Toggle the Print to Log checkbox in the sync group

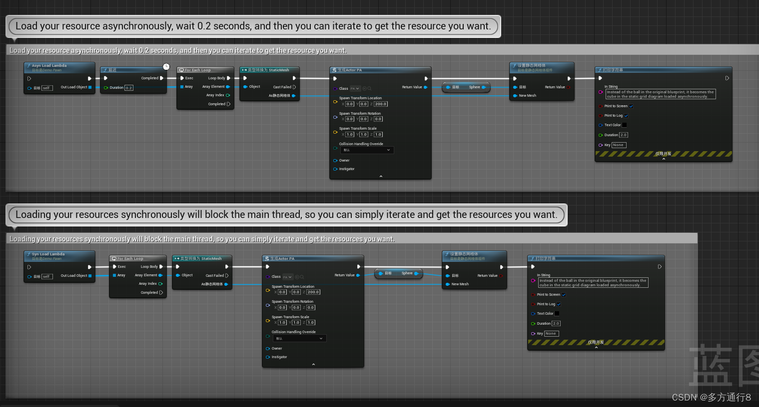(559, 304)
